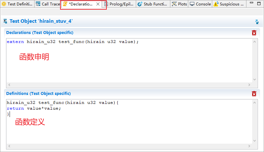Image resolution: width=264 pixels, height=152 pixels.
Task: Maximize the editor view panel
Action: 259,4
